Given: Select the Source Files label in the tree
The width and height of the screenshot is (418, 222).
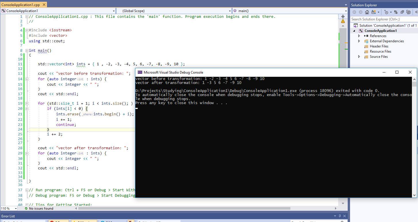Looking at the screenshot, I should tap(379, 57).
